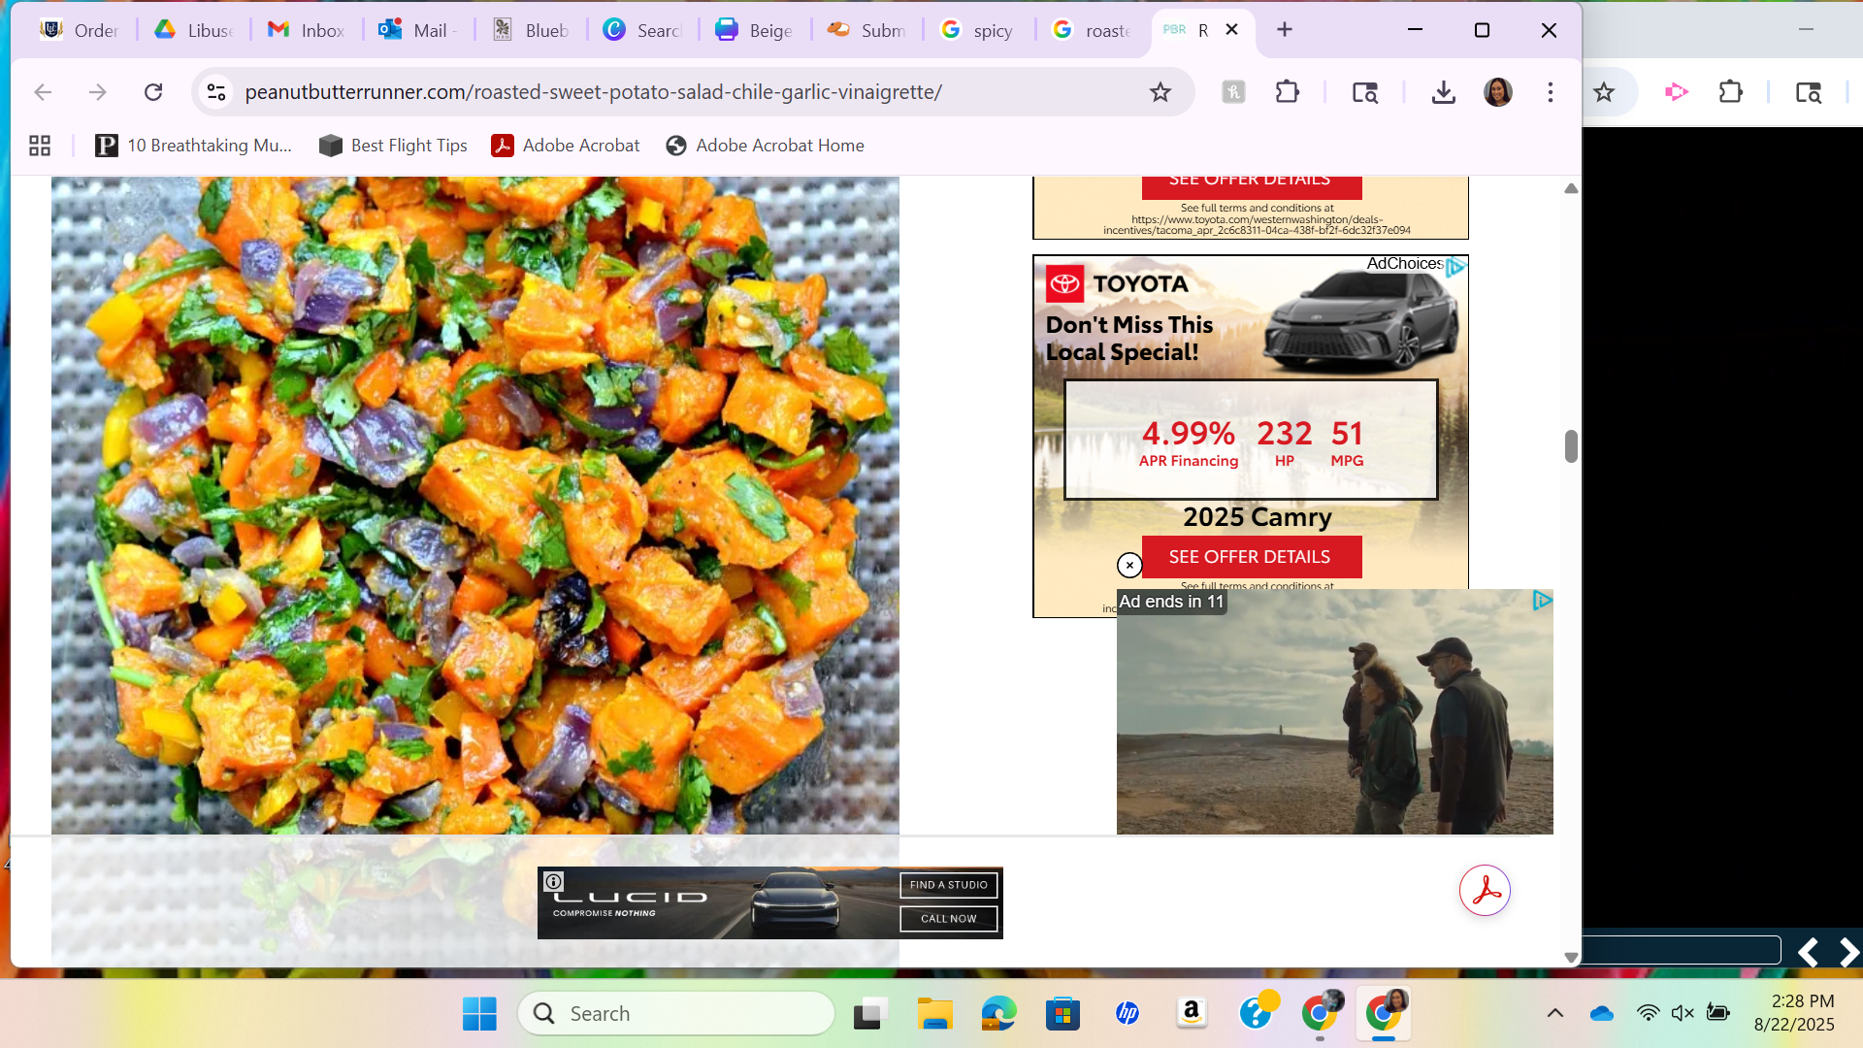Click the Downloads icon in toolbar

1443,92
